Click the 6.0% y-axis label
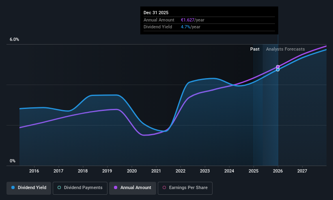This screenshot has width=333, height=200. pyautogui.click(x=14, y=39)
